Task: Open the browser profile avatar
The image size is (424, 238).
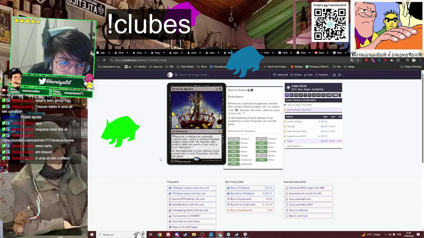Action: coord(414,60)
